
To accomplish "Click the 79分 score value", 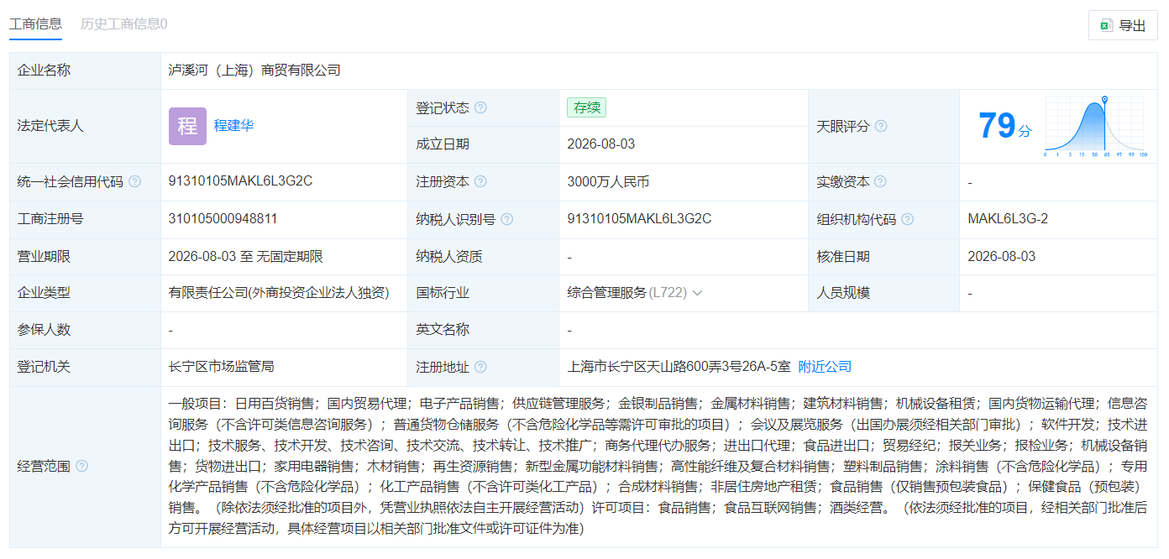I will pos(1004,126).
